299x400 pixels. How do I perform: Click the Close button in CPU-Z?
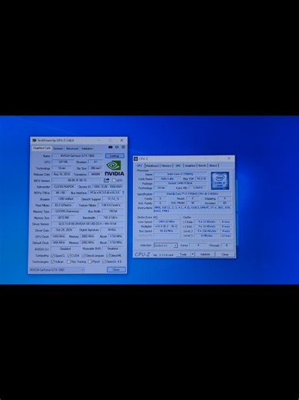pos(225,254)
